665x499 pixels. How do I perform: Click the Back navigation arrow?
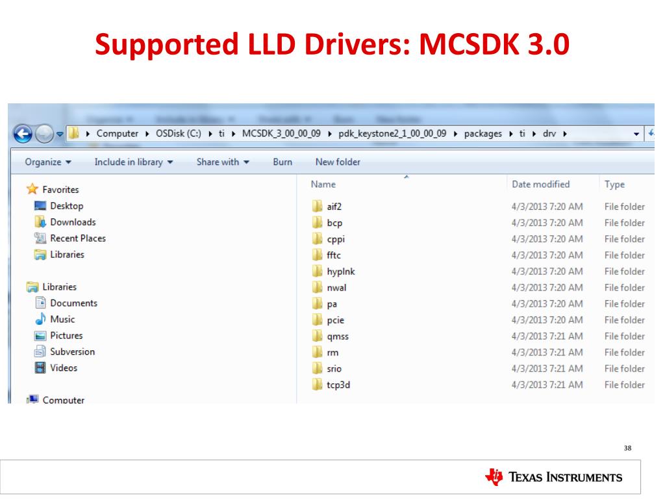click(23, 134)
